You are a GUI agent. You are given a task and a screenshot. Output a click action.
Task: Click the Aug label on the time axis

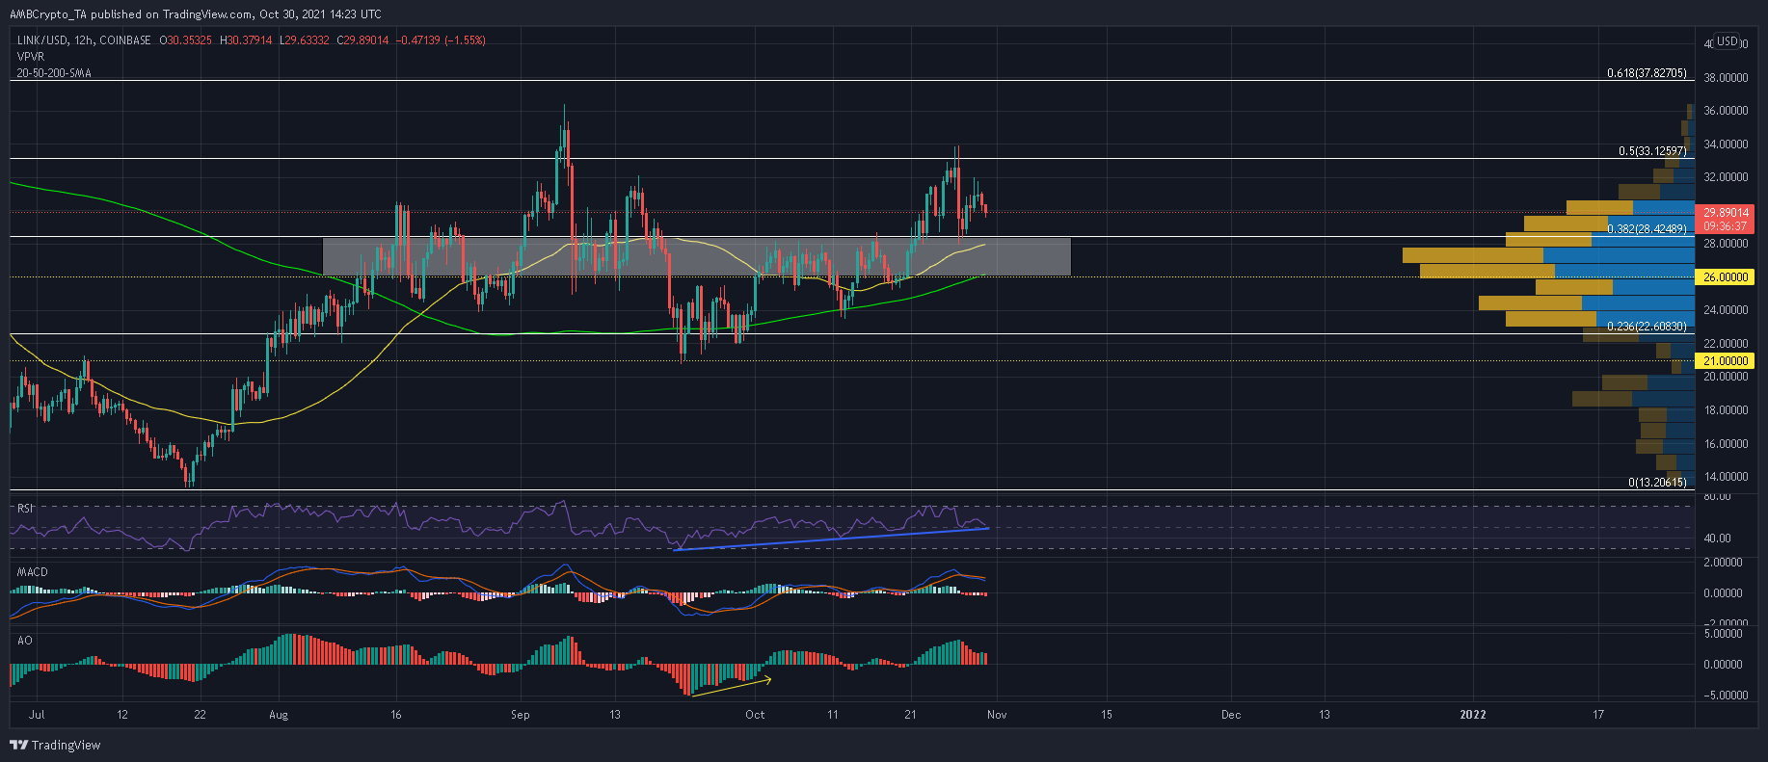tap(279, 715)
